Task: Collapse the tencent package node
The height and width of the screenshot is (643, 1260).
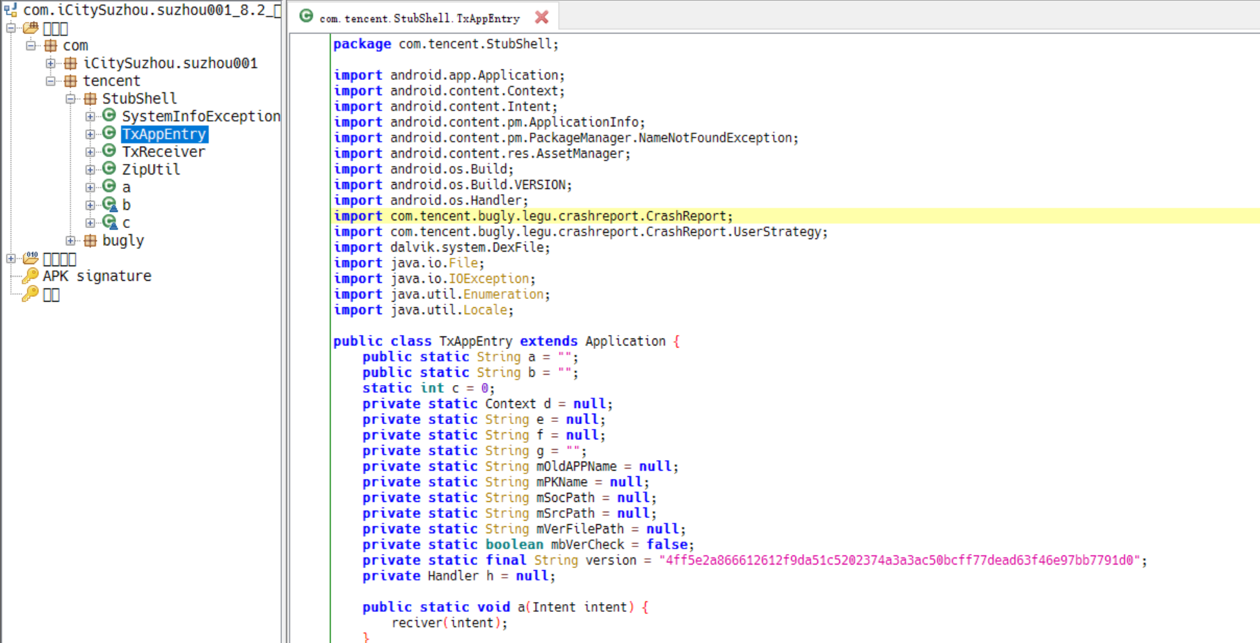Action: pyautogui.click(x=51, y=81)
